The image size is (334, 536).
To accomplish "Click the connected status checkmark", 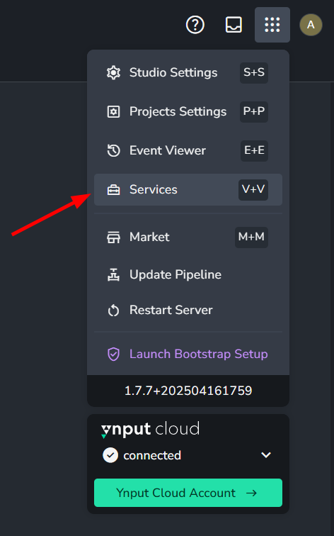I will (110, 455).
